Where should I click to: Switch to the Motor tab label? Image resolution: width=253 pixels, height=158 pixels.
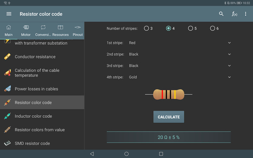tap(26, 35)
